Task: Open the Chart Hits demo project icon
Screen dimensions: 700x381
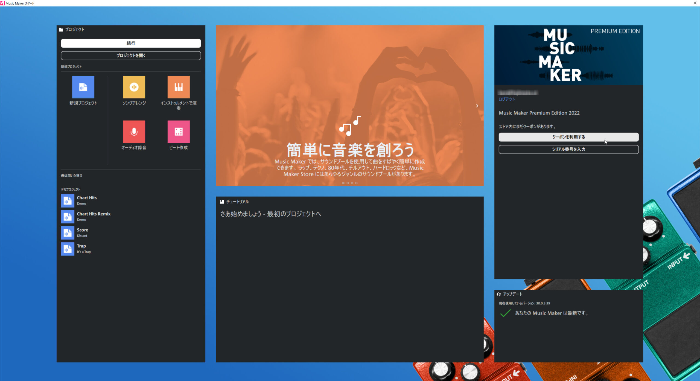Action: click(x=68, y=201)
